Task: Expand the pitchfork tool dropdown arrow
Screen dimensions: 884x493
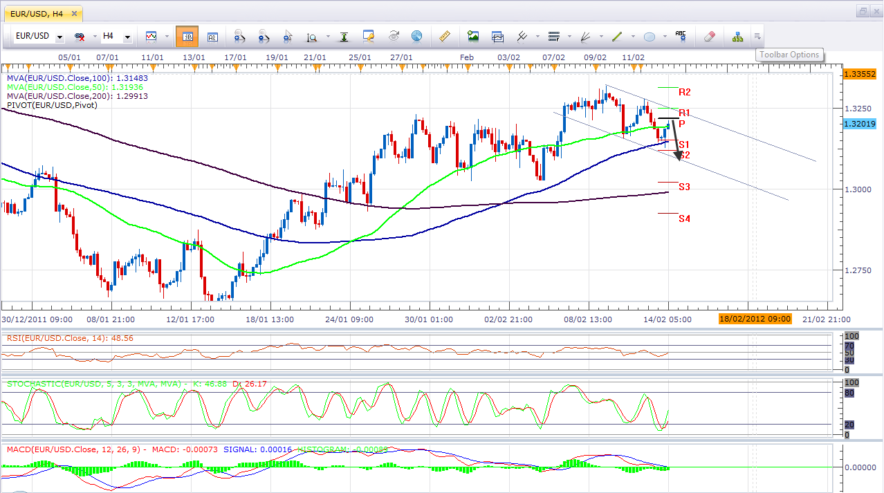Action: (537, 37)
